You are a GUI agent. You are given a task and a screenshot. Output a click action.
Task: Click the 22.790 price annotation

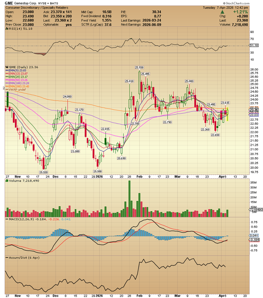click(x=167, y=122)
